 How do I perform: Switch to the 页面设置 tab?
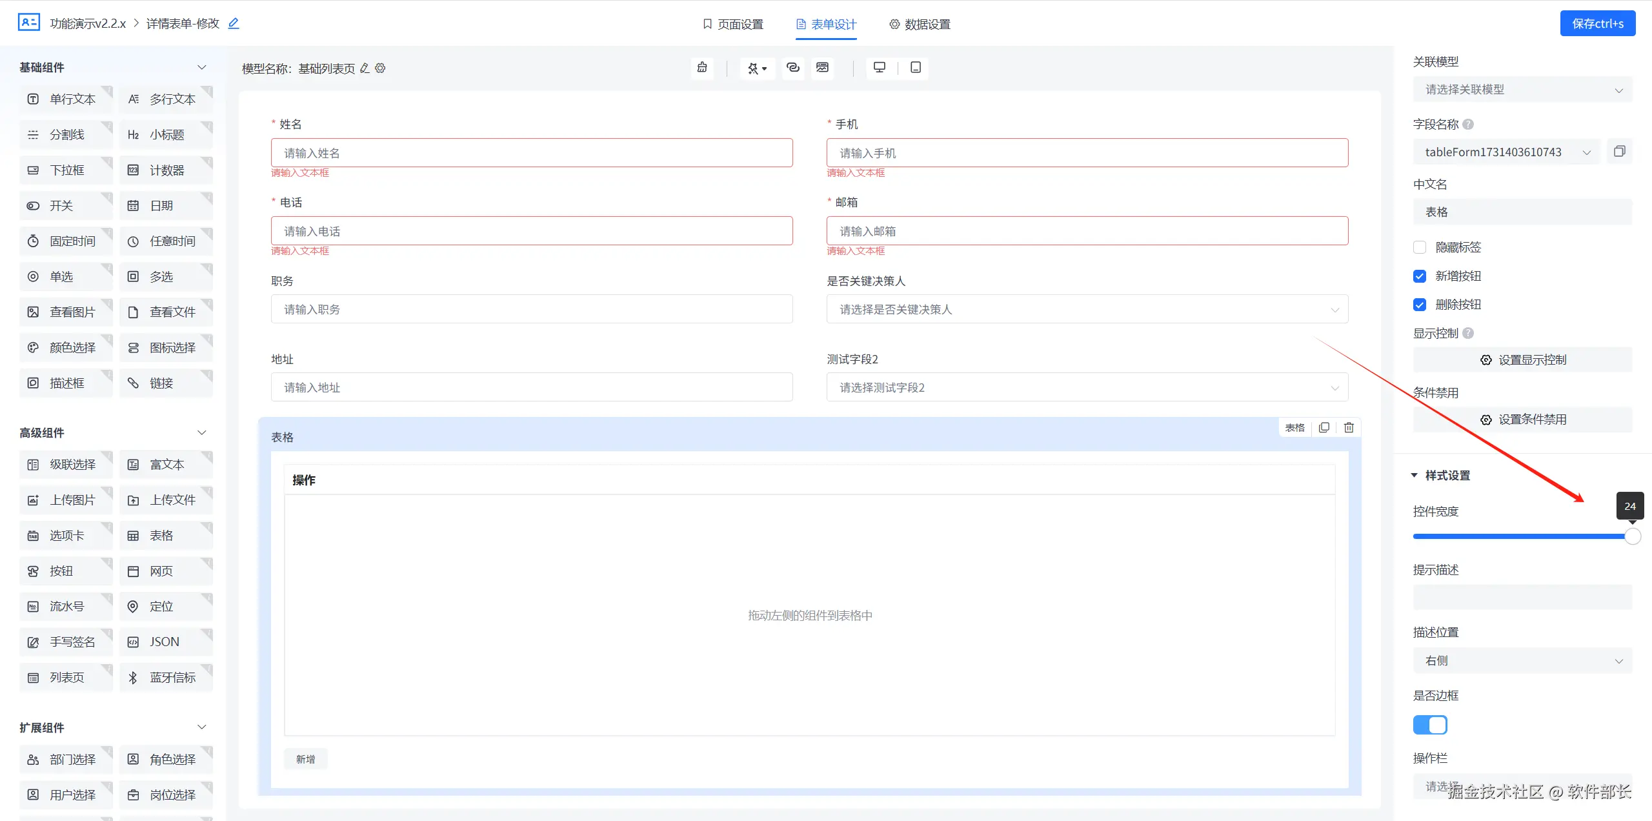[x=732, y=25]
